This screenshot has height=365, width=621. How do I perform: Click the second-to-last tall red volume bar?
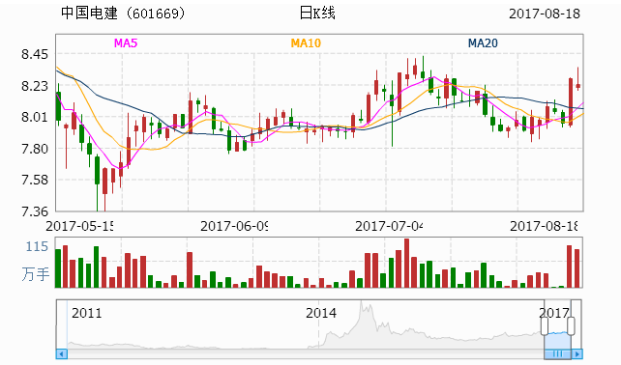pyautogui.click(x=570, y=267)
